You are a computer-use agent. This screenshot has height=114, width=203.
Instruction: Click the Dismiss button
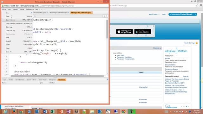[x=157, y=48]
